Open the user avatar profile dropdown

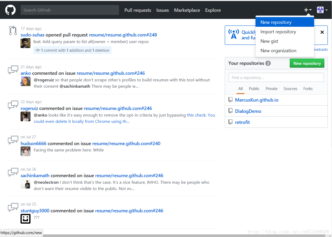click(322, 10)
